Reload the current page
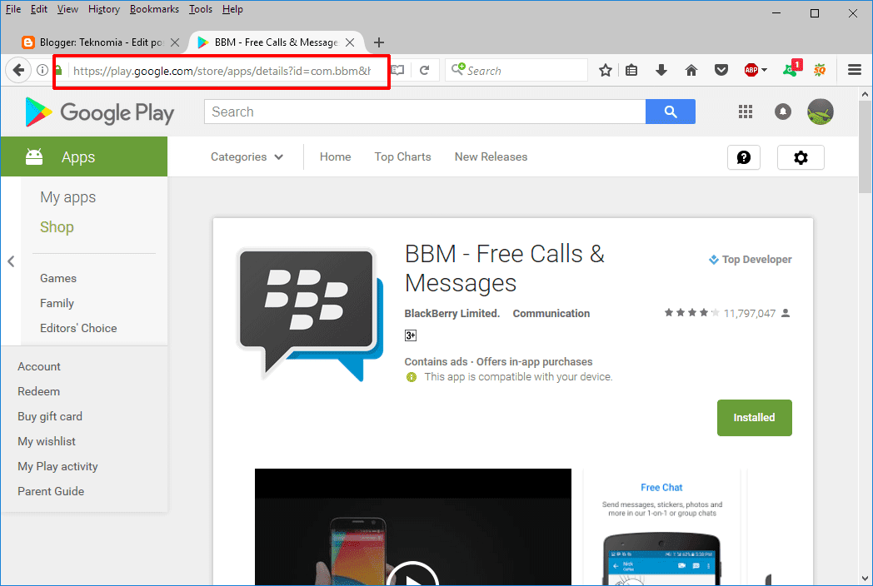Viewport: 873px width, 586px height. (424, 70)
